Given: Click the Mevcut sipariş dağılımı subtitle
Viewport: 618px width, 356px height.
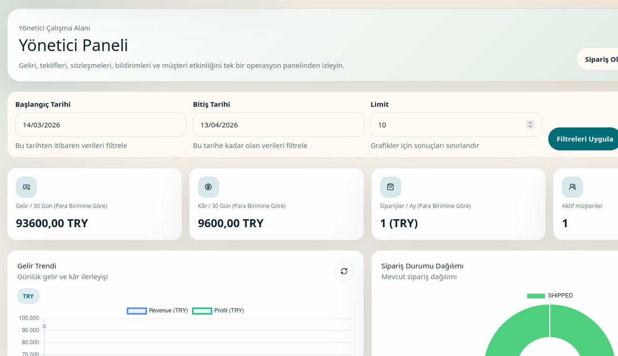Looking at the screenshot, I should [419, 277].
